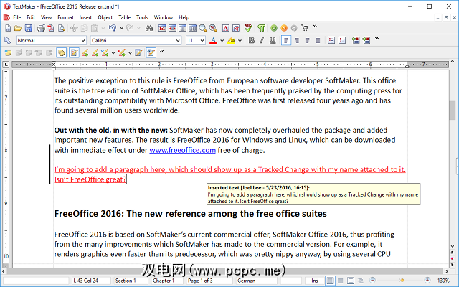Apply red font color swatch button

pos(214,40)
